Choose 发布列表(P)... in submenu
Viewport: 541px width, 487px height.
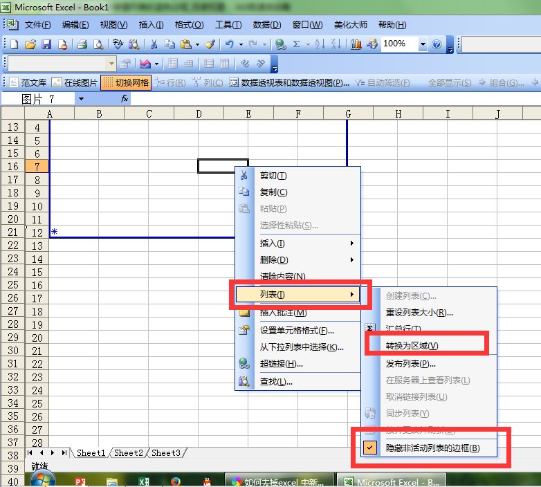pyautogui.click(x=429, y=364)
